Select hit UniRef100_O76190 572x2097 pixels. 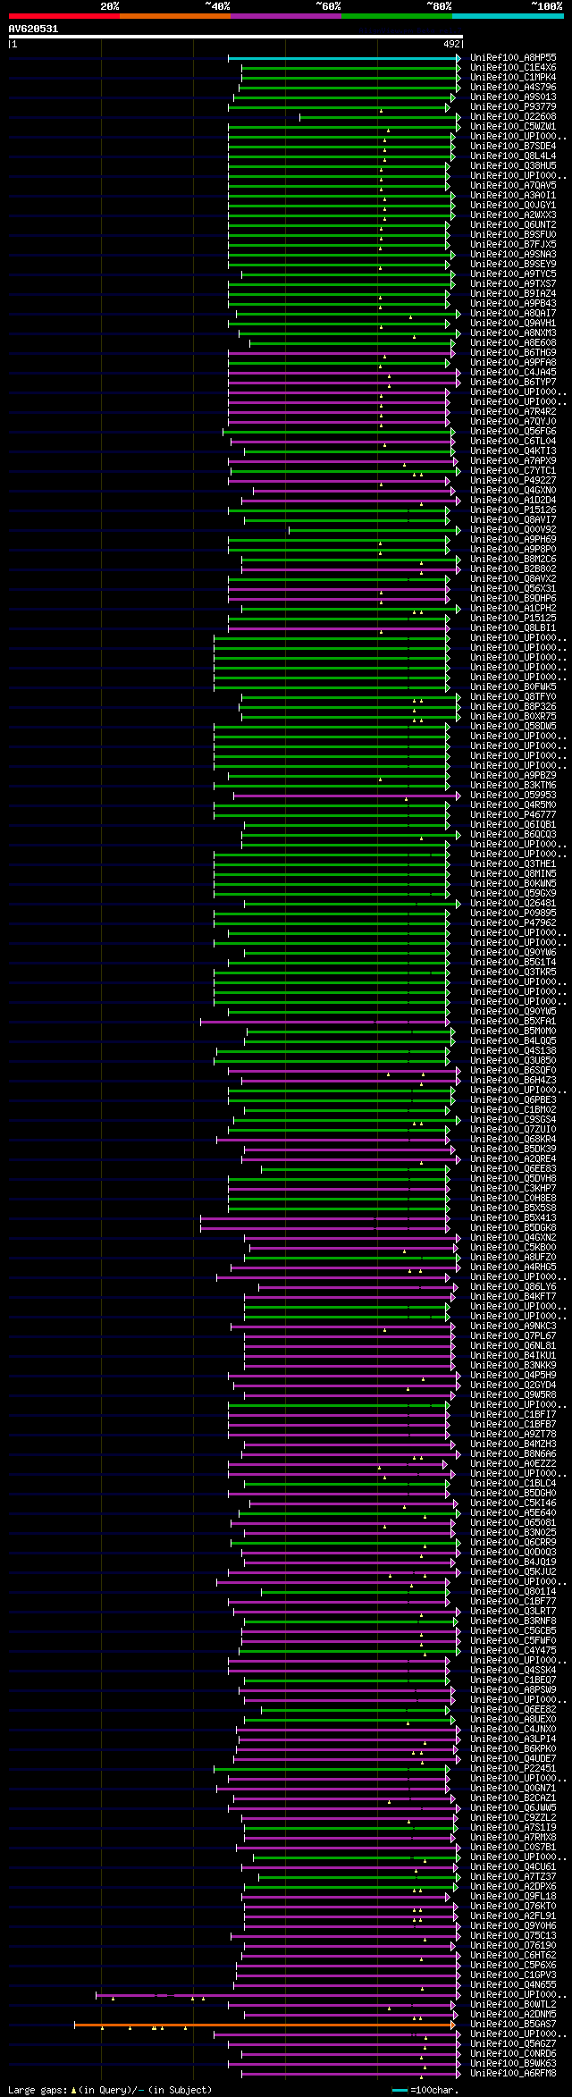[513, 1946]
